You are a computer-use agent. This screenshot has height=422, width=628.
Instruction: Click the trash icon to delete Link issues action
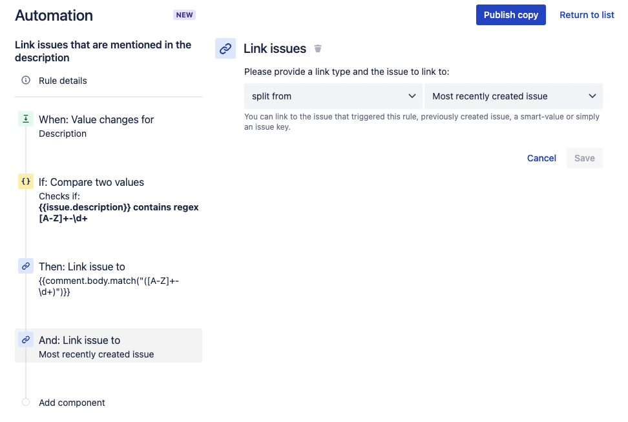[317, 48]
